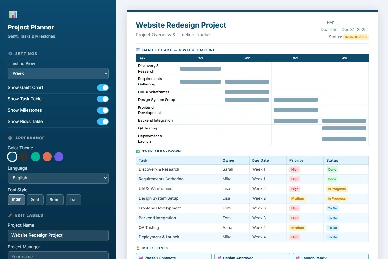Click owner Sarah cell

[235, 169]
